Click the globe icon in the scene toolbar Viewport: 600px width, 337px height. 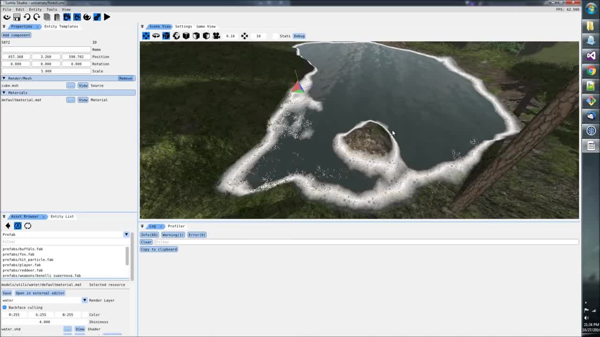click(176, 36)
